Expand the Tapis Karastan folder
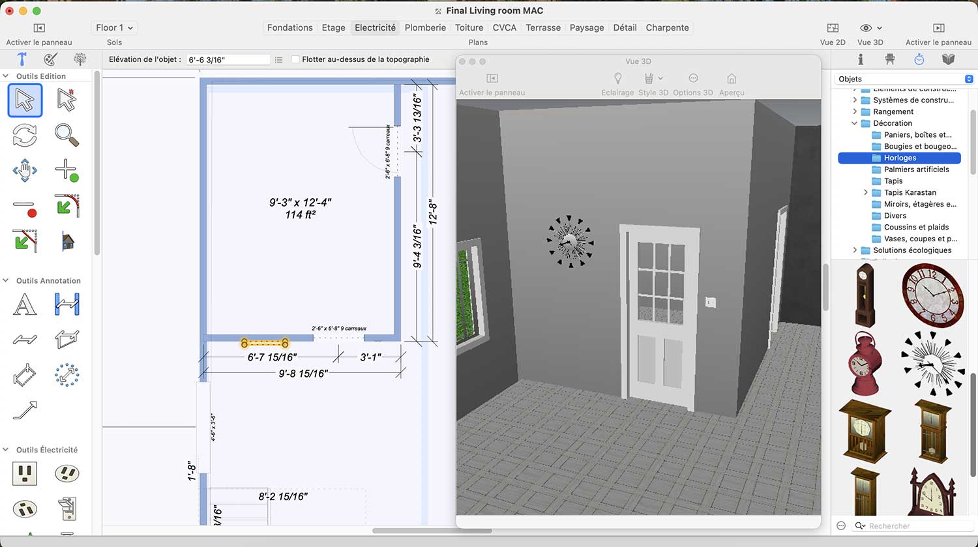Viewport: 978px width, 547px height. (x=866, y=192)
